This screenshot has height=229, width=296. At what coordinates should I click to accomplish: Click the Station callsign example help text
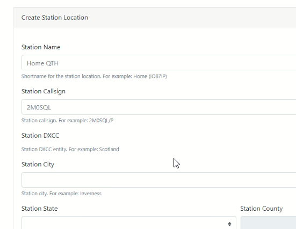(x=67, y=121)
